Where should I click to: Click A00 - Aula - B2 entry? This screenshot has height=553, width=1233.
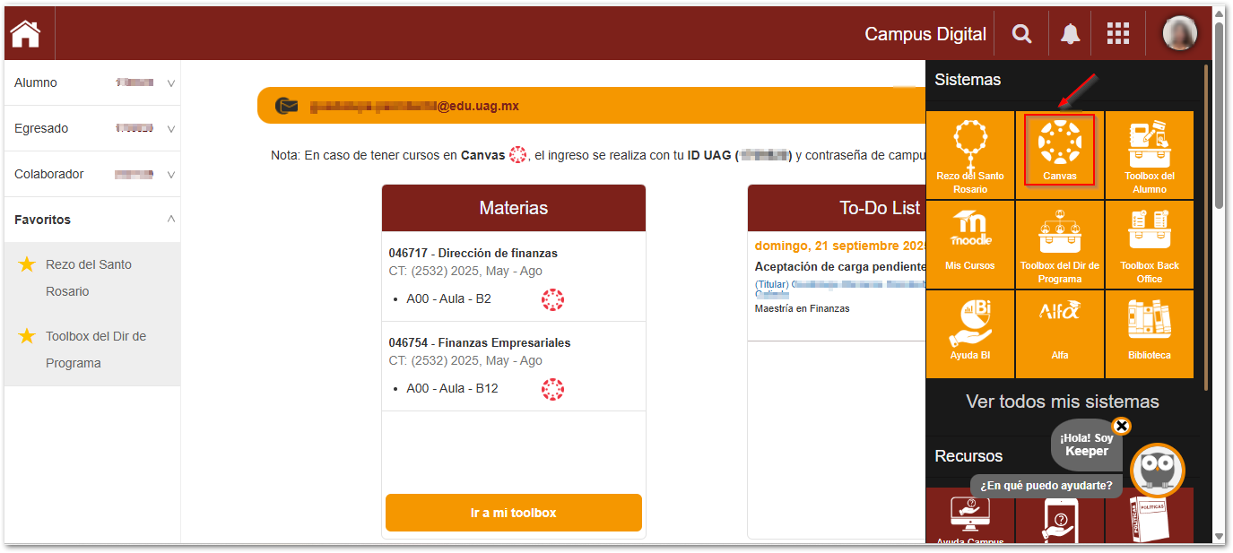tap(448, 298)
